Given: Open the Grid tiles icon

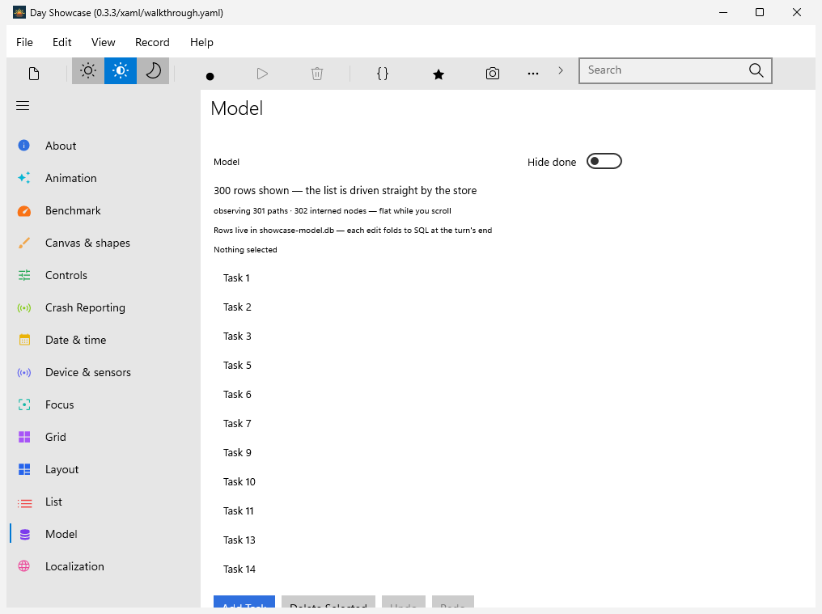Looking at the screenshot, I should (x=24, y=437).
